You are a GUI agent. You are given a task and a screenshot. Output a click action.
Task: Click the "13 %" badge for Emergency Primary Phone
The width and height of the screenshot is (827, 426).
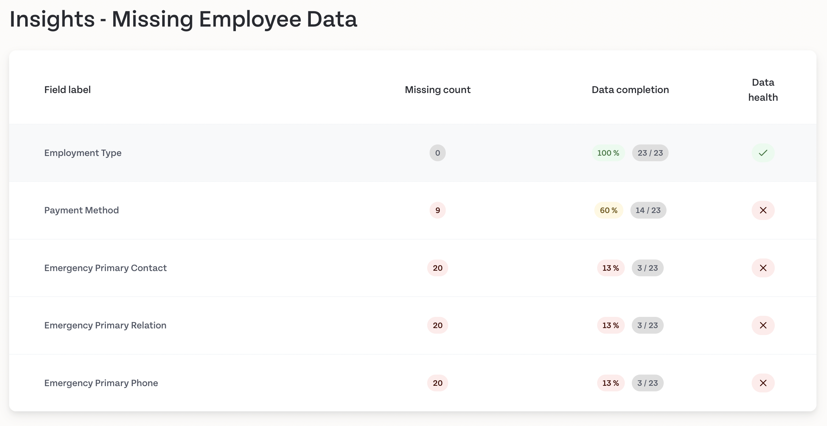tap(610, 383)
